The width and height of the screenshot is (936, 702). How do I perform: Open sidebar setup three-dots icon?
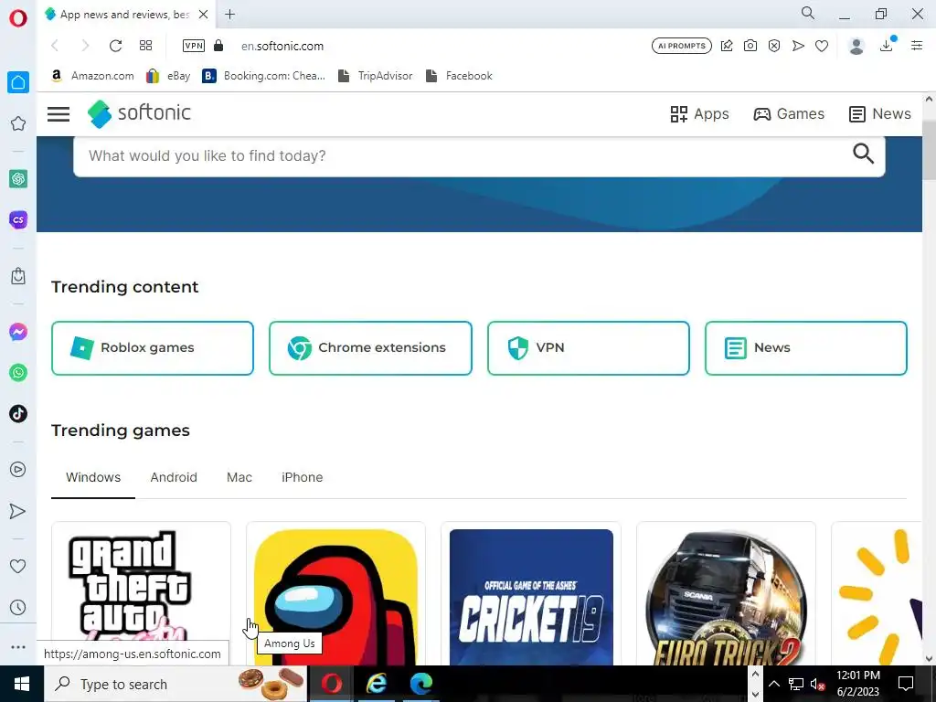pos(18,647)
